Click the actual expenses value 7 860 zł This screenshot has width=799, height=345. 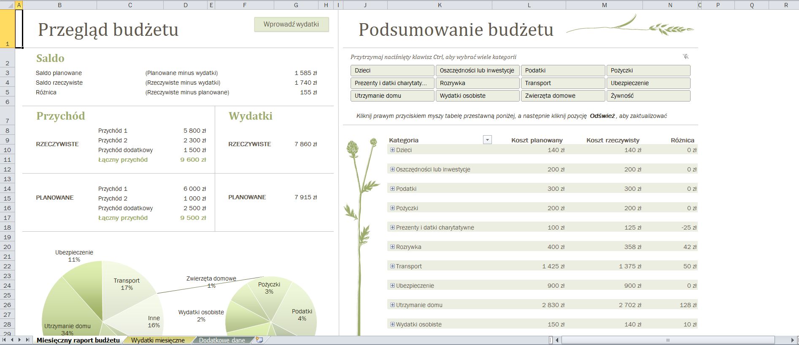point(305,144)
